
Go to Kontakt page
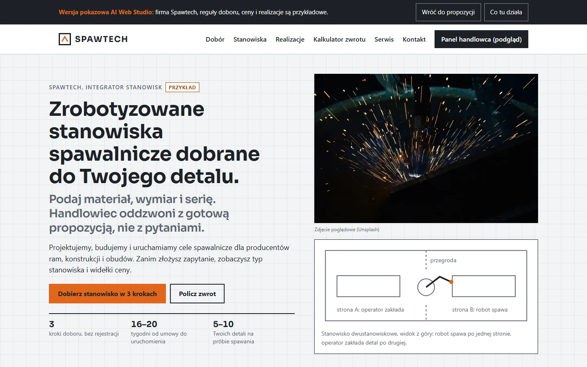coord(414,40)
